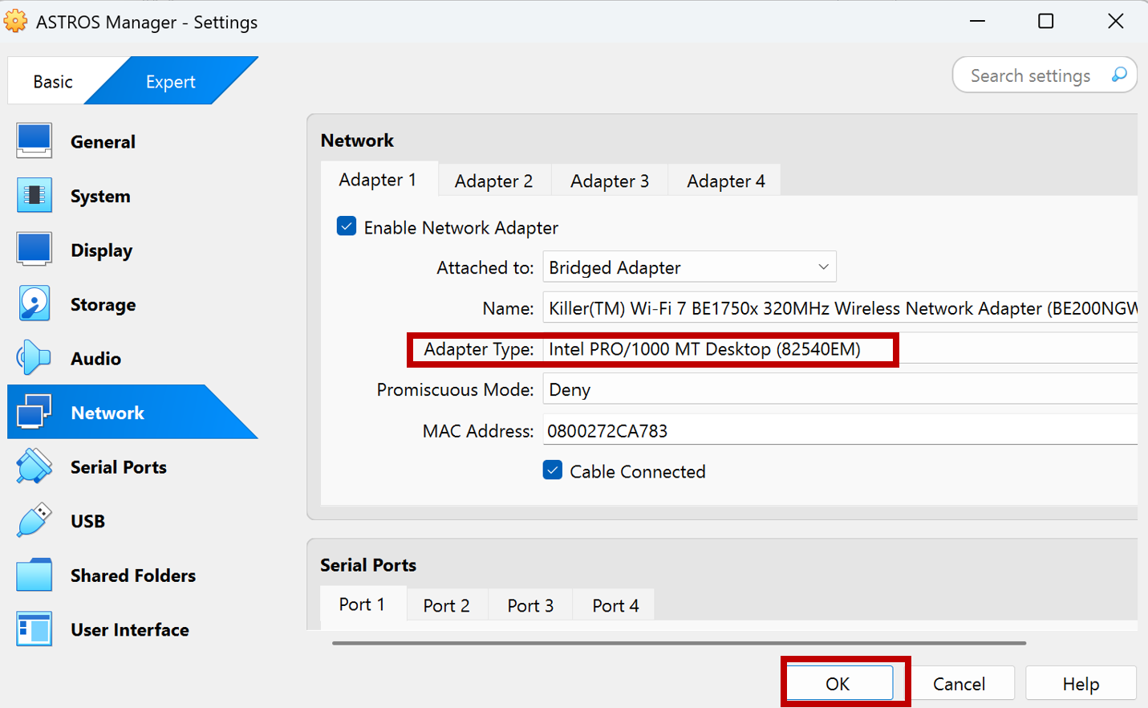Select the USB plug icon
The height and width of the screenshot is (708, 1148).
point(34,521)
